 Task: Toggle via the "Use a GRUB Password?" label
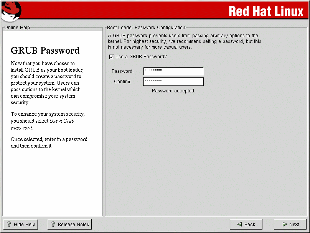coord(141,57)
